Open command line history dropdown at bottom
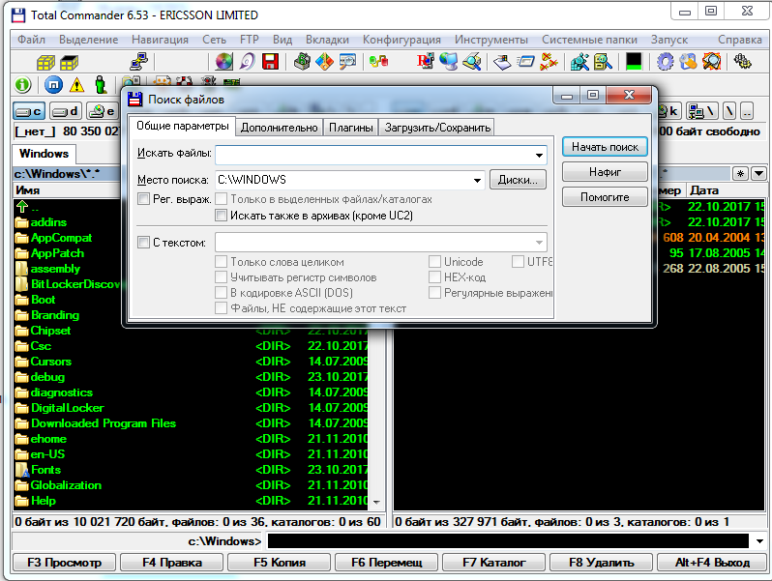 coord(759,541)
